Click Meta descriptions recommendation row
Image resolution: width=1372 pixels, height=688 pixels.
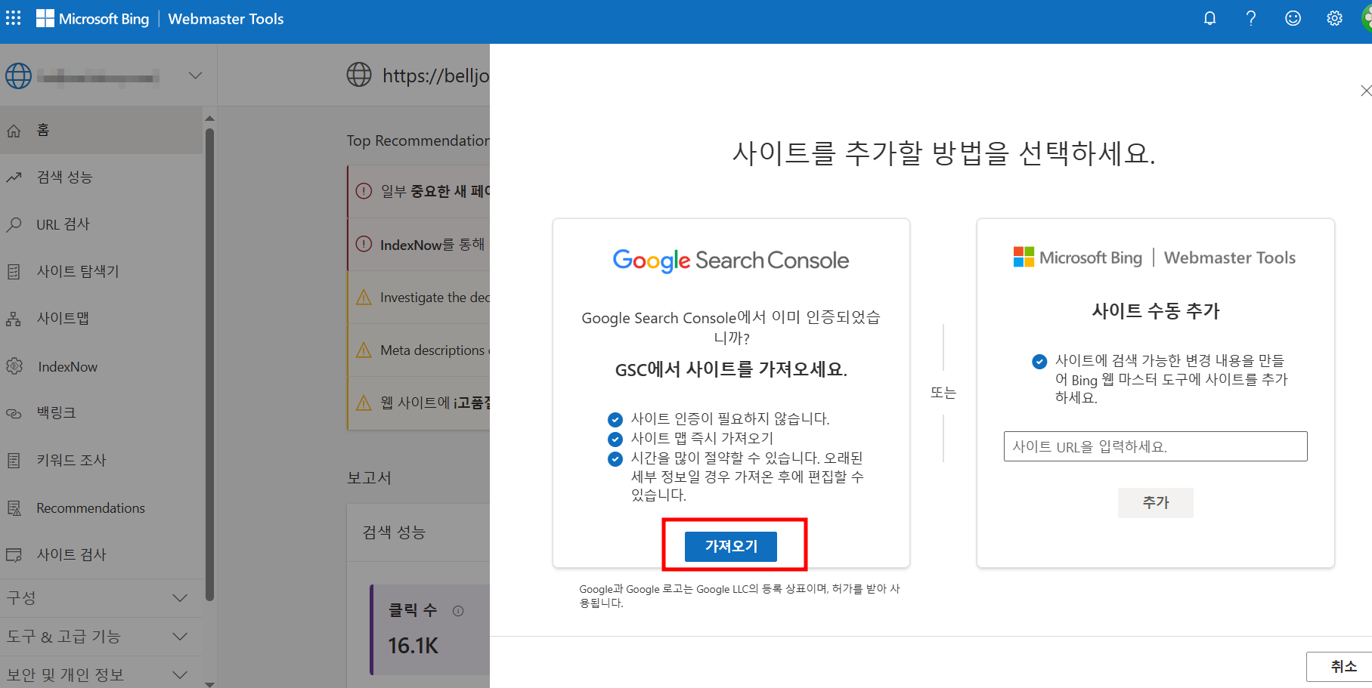(x=419, y=350)
